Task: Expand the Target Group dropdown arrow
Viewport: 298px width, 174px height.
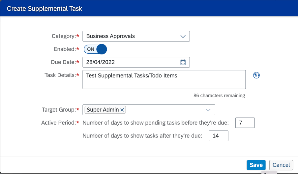Action: (x=208, y=110)
